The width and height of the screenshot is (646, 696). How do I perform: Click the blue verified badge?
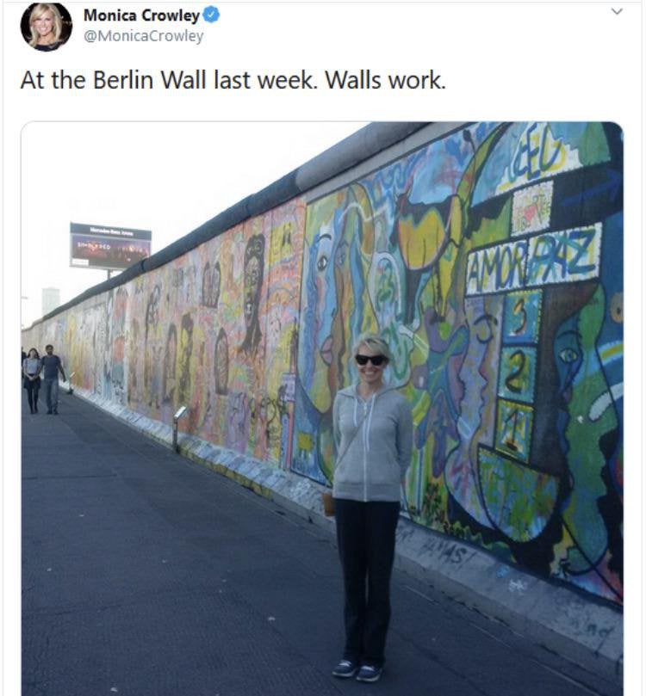point(211,15)
